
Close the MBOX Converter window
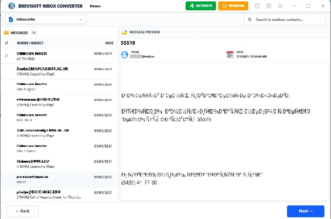click(x=323, y=6)
